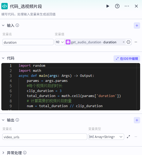Viewport: 142px width, 155px height.
Task: Click the params = args.params line
Action: click(47, 81)
